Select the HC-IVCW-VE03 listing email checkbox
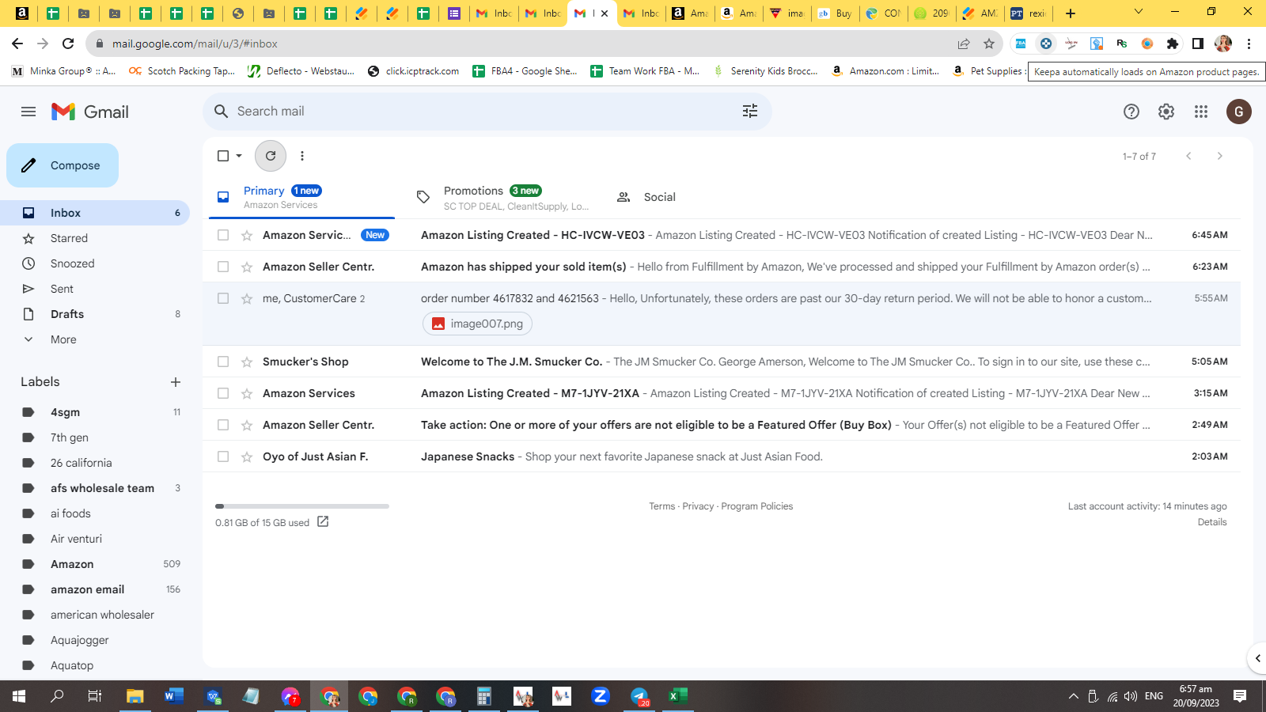 223,235
